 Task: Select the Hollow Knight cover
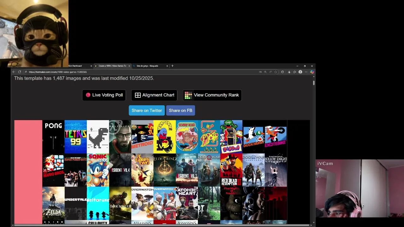[x=276, y=170]
